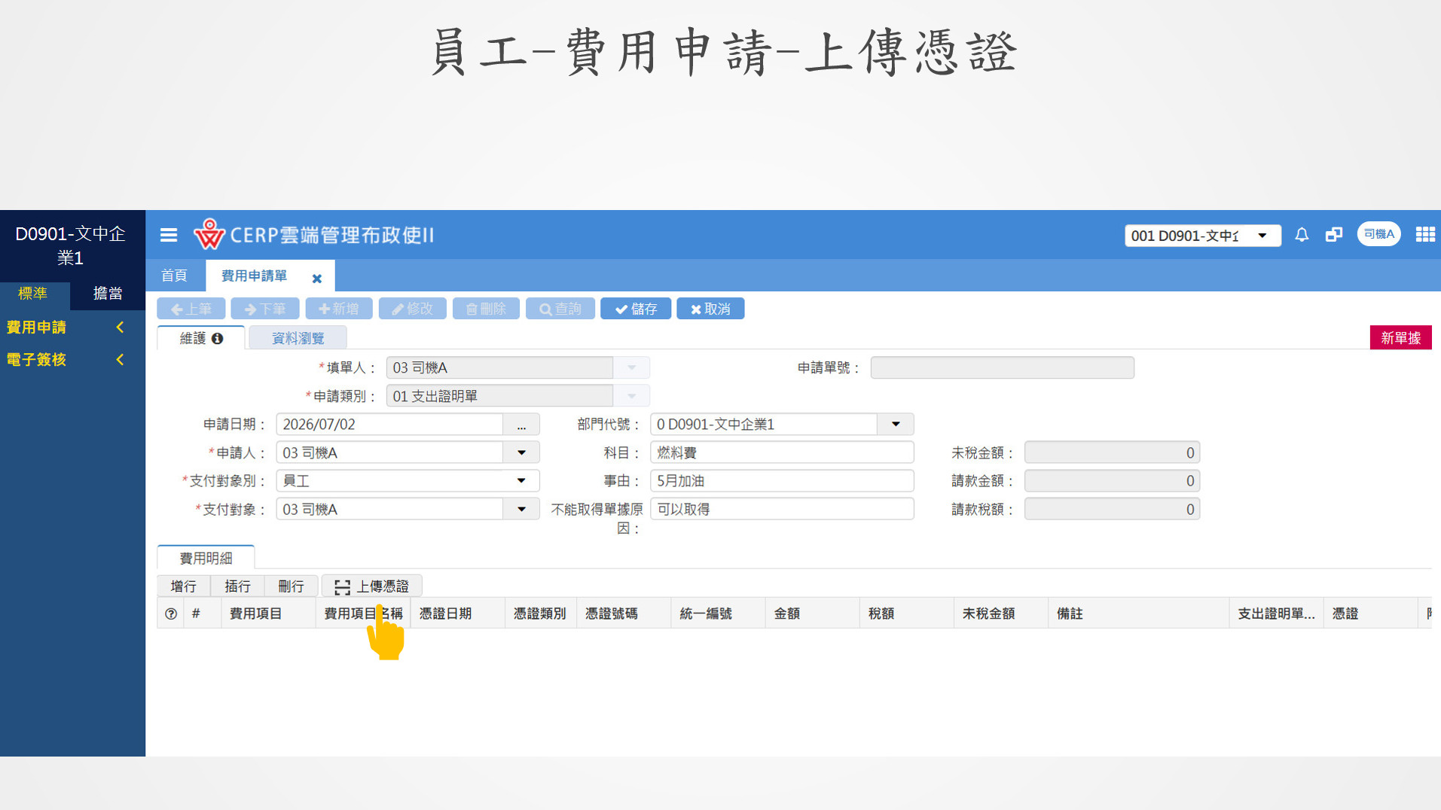The width and height of the screenshot is (1441, 810).
Task: Click the 憑證類別 column header
Action: pyautogui.click(x=540, y=614)
